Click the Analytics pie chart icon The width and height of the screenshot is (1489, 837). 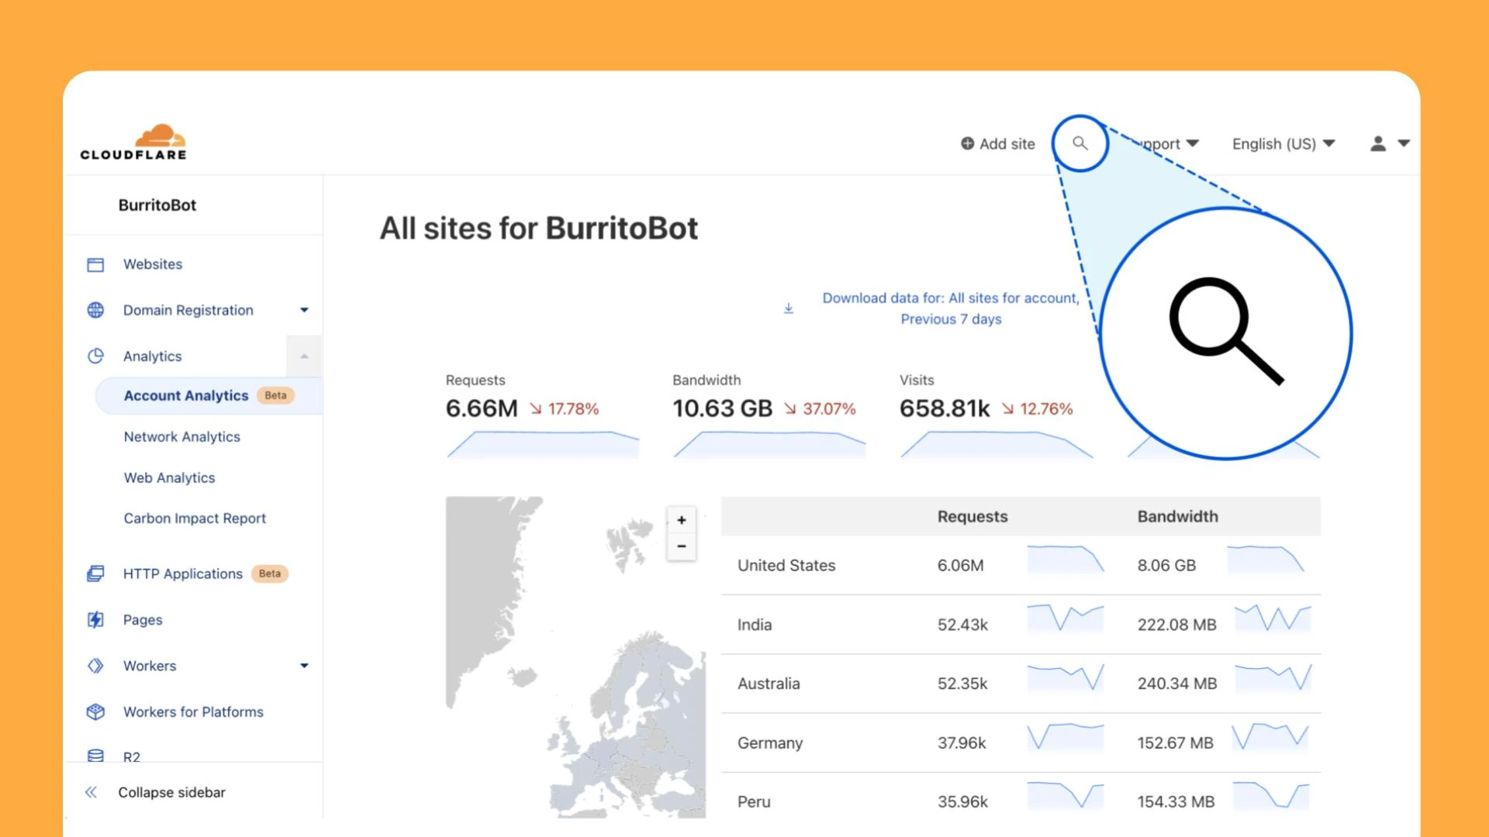pos(95,356)
